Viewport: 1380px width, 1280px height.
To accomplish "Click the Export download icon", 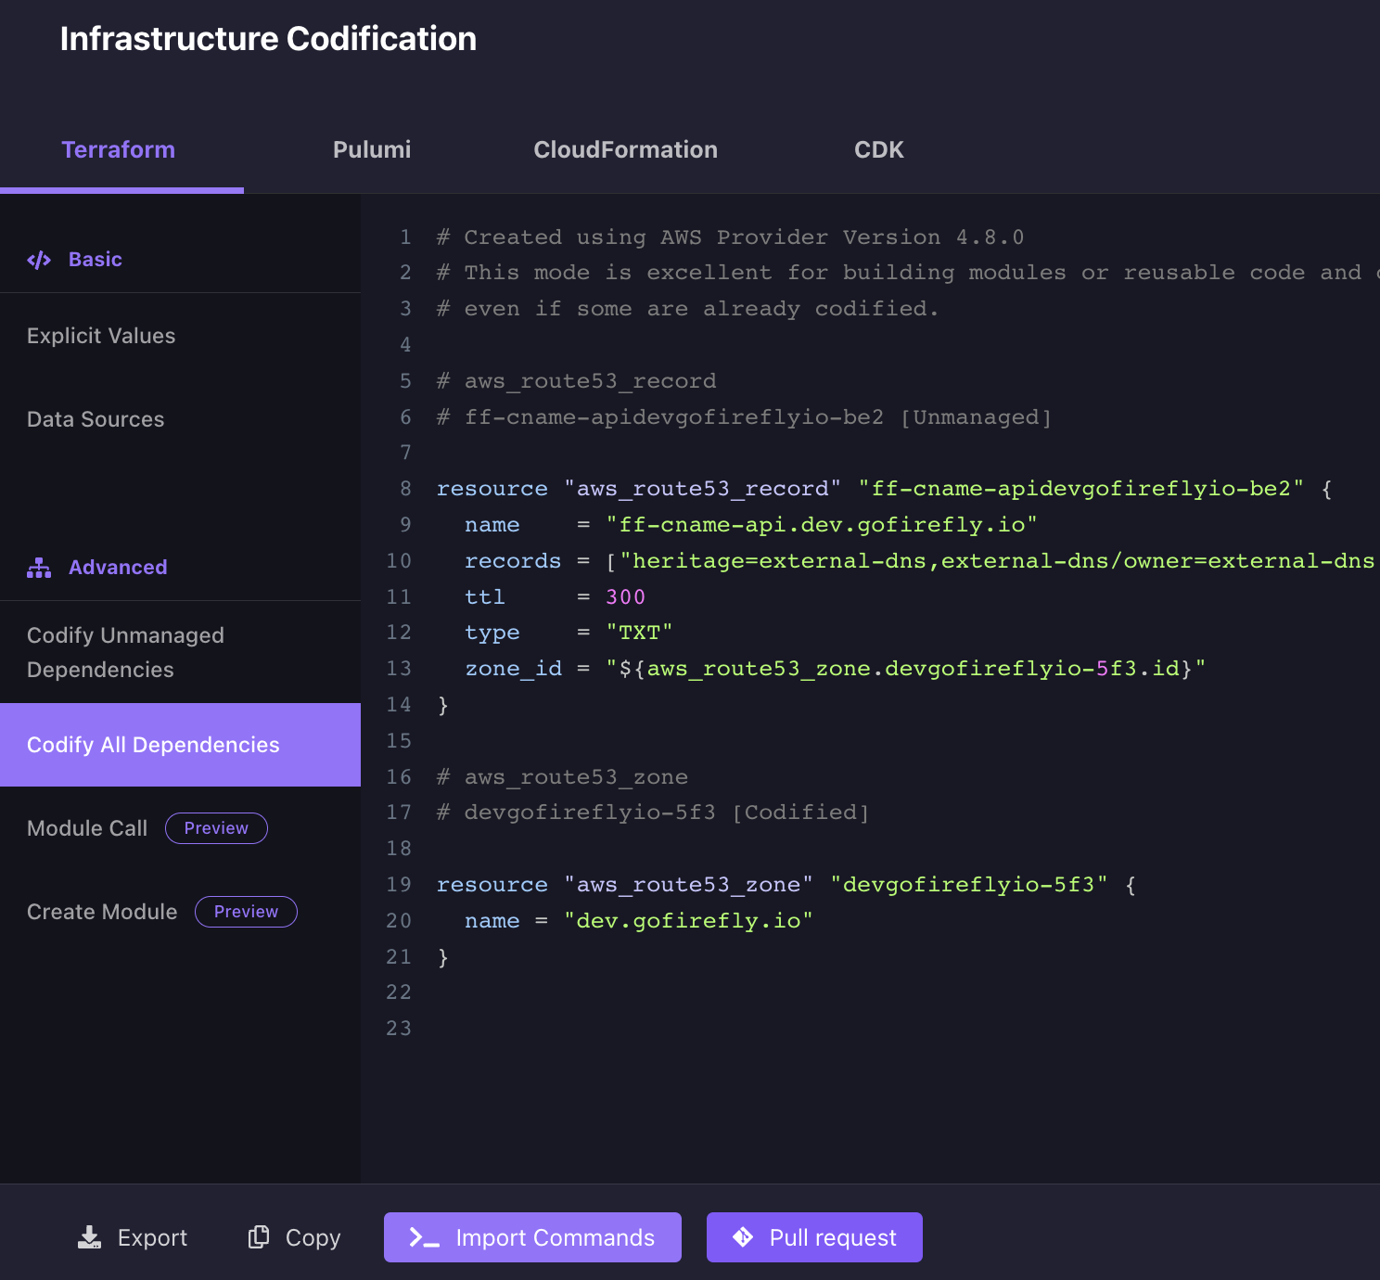I will click(89, 1237).
